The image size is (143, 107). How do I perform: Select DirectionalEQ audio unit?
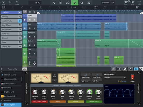point(11,96)
